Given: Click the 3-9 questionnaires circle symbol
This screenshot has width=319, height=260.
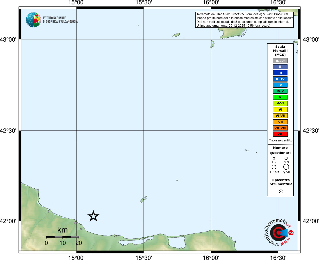Looking at the screenshot, I should 286,158.
